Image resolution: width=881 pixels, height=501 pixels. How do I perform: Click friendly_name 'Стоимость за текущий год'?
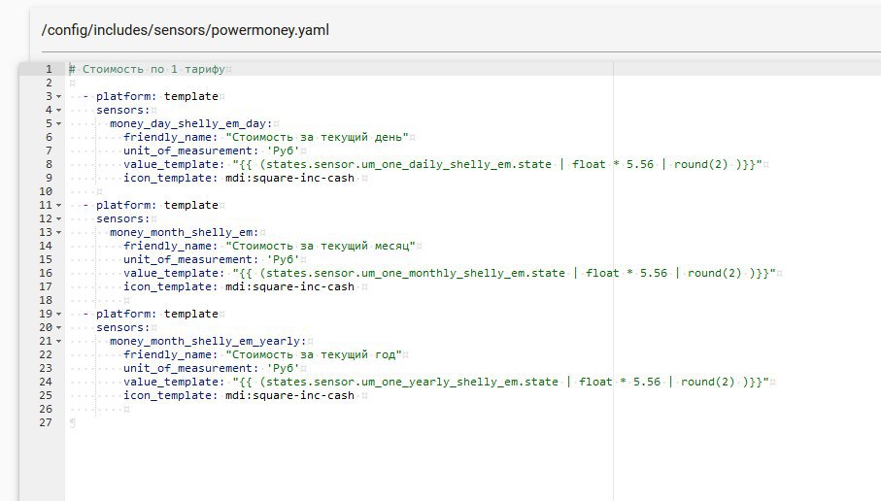tap(263, 354)
